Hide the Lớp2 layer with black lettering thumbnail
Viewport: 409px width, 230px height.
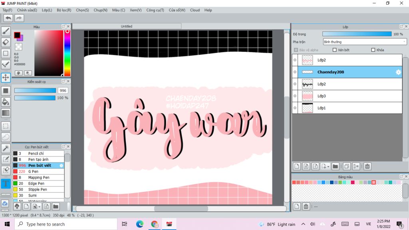pyautogui.click(x=295, y=84)
